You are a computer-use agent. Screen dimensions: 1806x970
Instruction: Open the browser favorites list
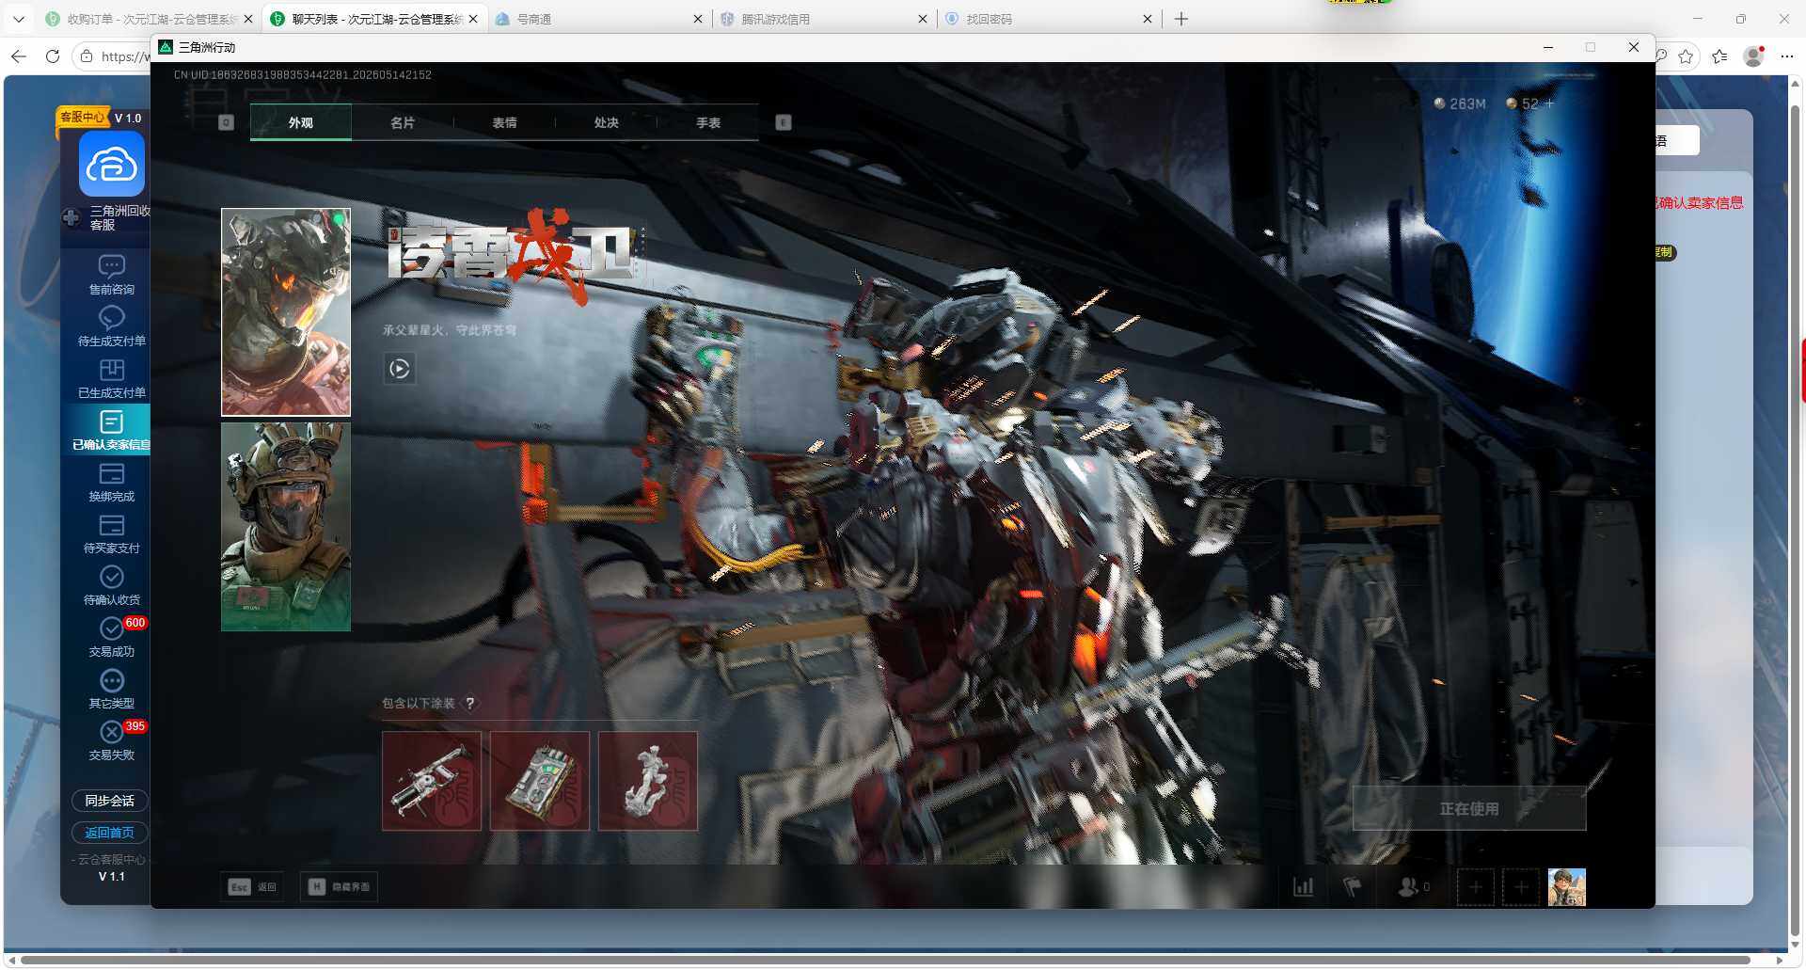click(x=1719, y=56)
